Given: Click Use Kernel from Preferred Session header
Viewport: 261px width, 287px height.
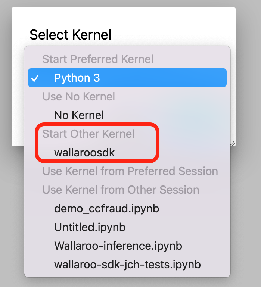Looking at the screenshot, I should point(130,171).
